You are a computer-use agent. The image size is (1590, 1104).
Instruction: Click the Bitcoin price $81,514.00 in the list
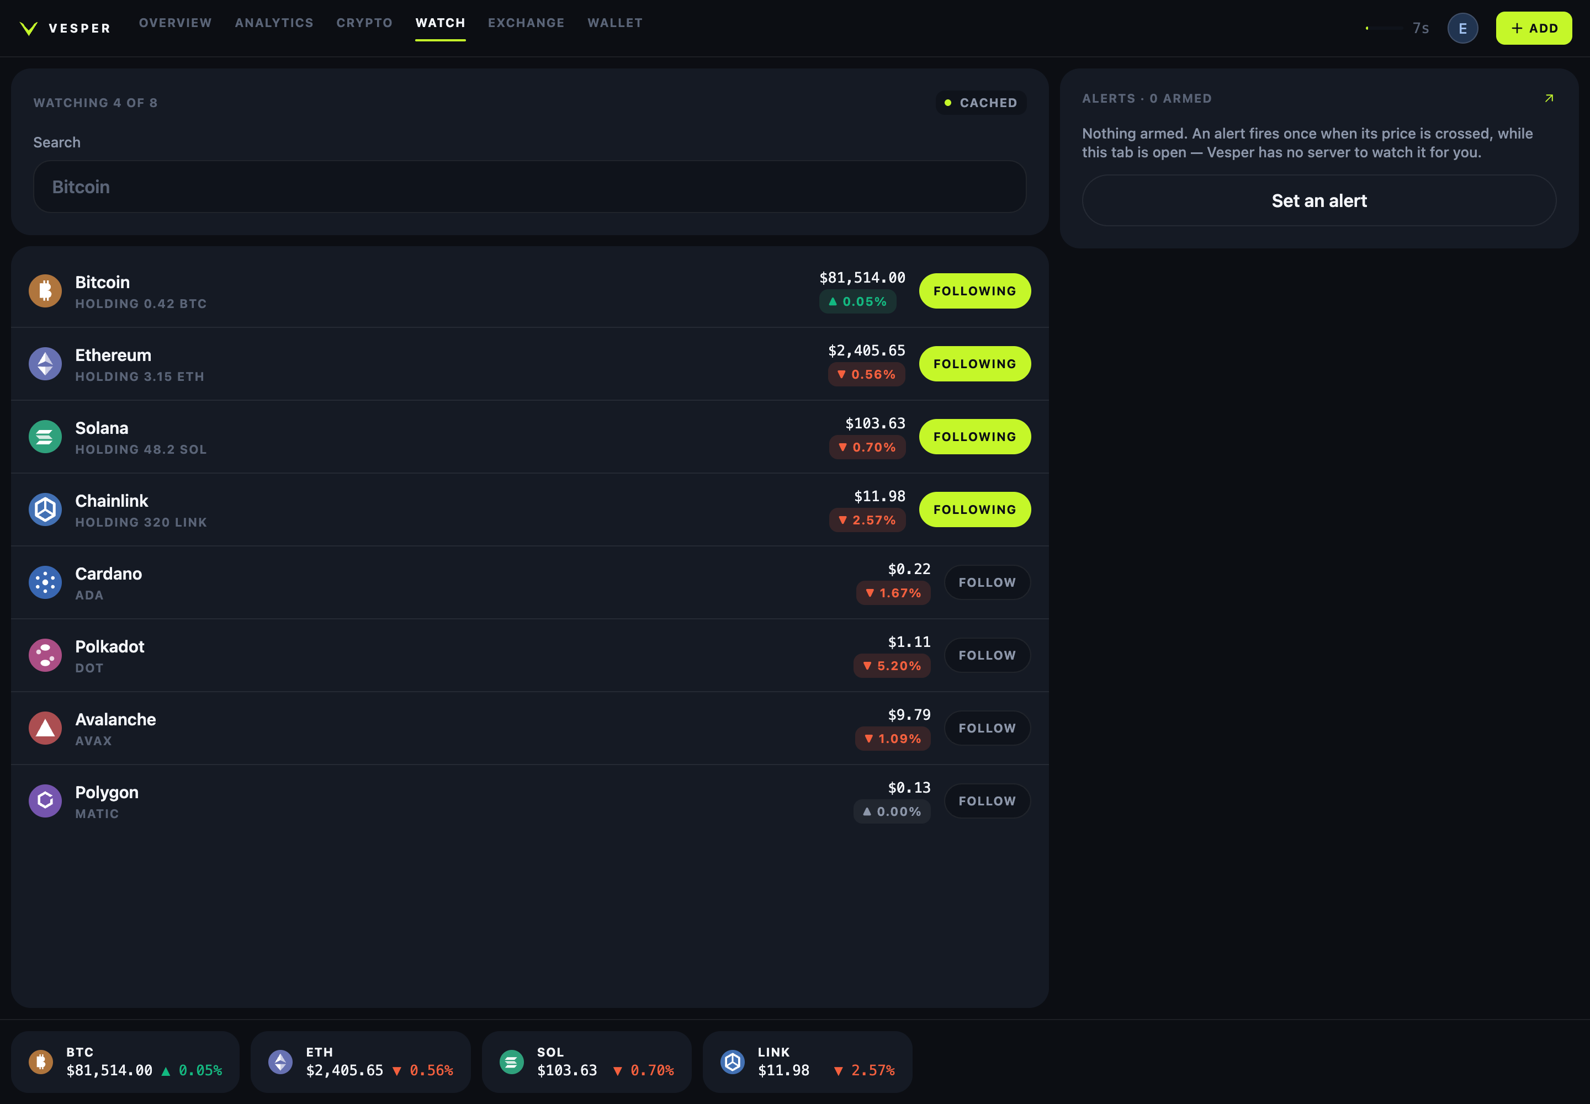[x=862, y=278]
